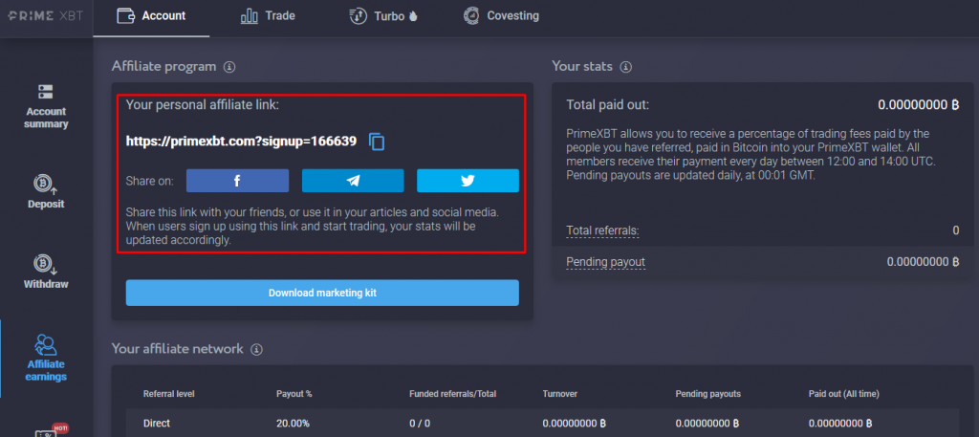Image resolution: width=979 pixels, height=437 pixels.
Task: Select Affiliate earnings in sidebar
Action: click(46, 359)
